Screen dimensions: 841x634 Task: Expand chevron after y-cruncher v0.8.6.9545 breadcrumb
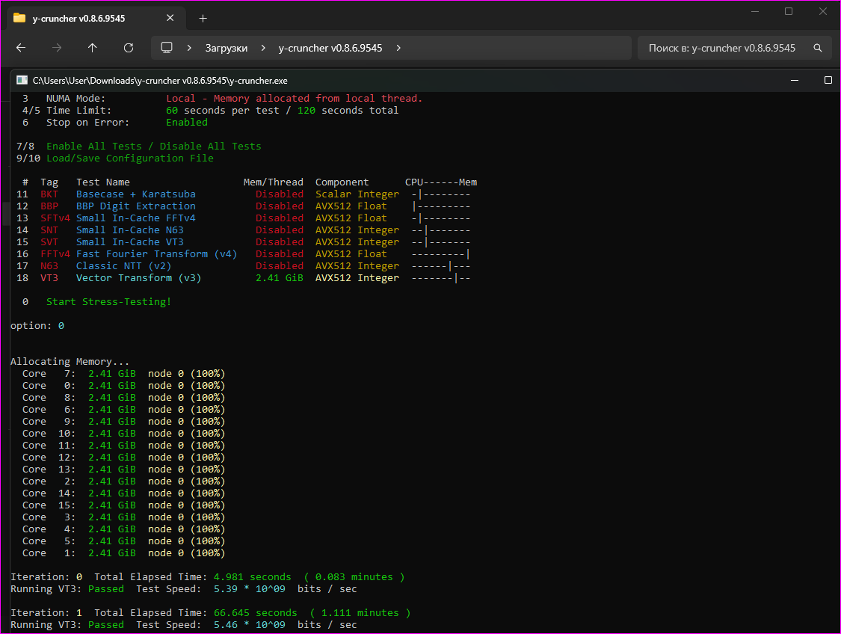[398, 48]
